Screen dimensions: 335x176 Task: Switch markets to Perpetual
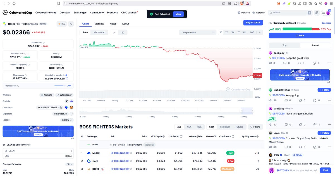click(225, 127)
